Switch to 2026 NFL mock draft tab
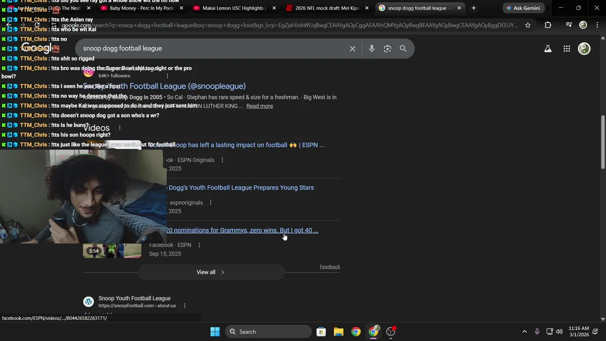Viewport: 606px width, 341px height. point(327,8)
